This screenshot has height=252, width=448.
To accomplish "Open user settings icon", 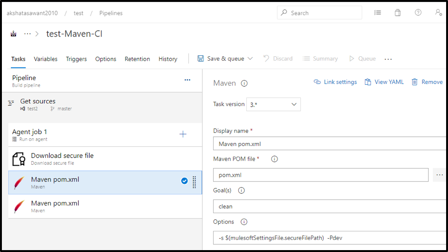I will coord(439,13).
